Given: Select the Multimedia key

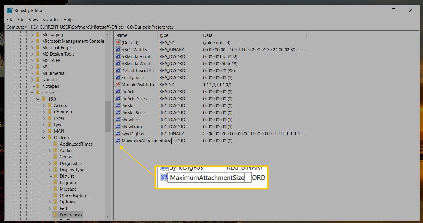Looking at the screenshot, I should tap(53, 73).
